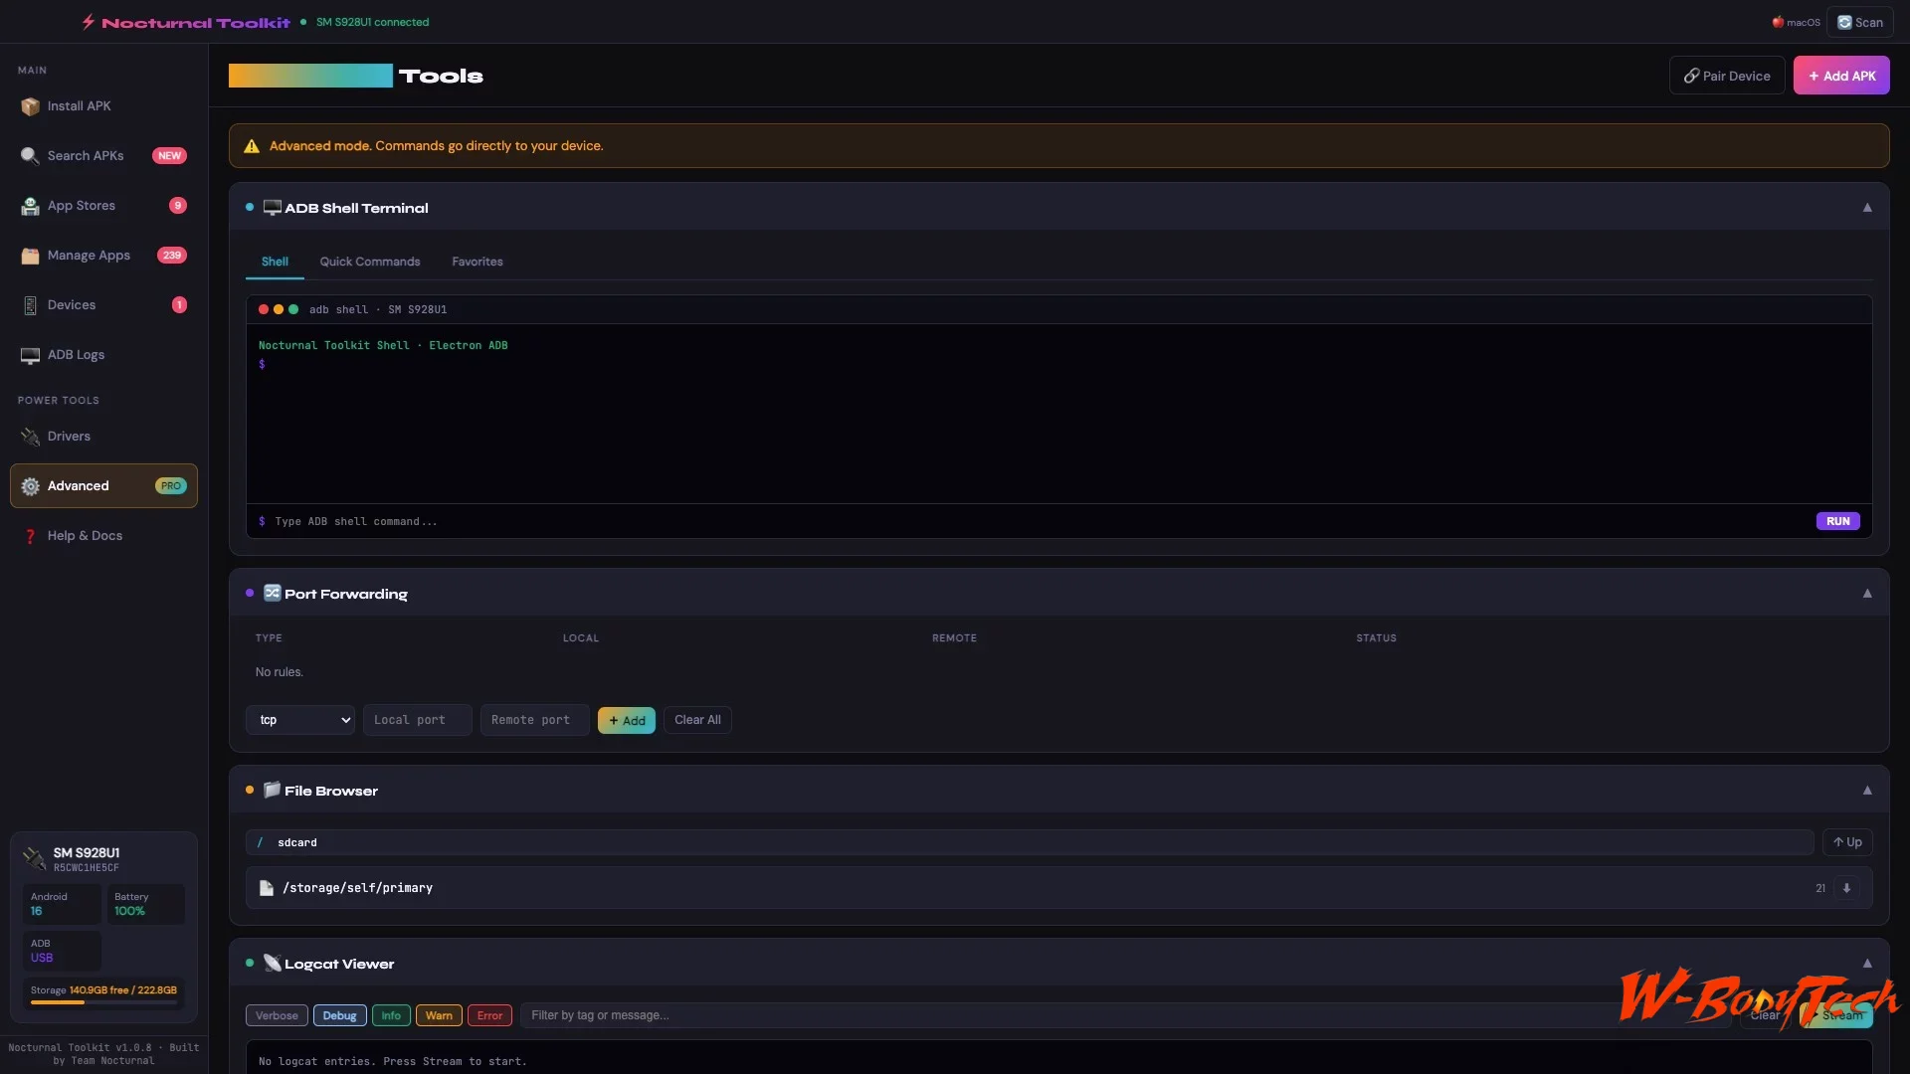This screenshot has width=1910, height=1074.
Task: Clear All port forwarding rules
Action: (697, 720)
